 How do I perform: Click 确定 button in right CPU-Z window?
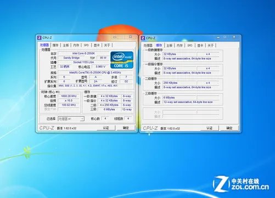pyautogui.click(x=229, y=128)
